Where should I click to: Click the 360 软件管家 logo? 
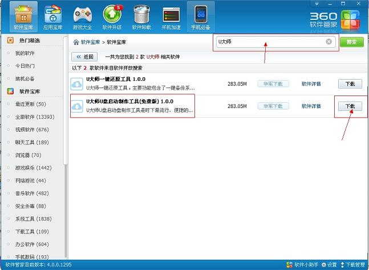(335, 20)
